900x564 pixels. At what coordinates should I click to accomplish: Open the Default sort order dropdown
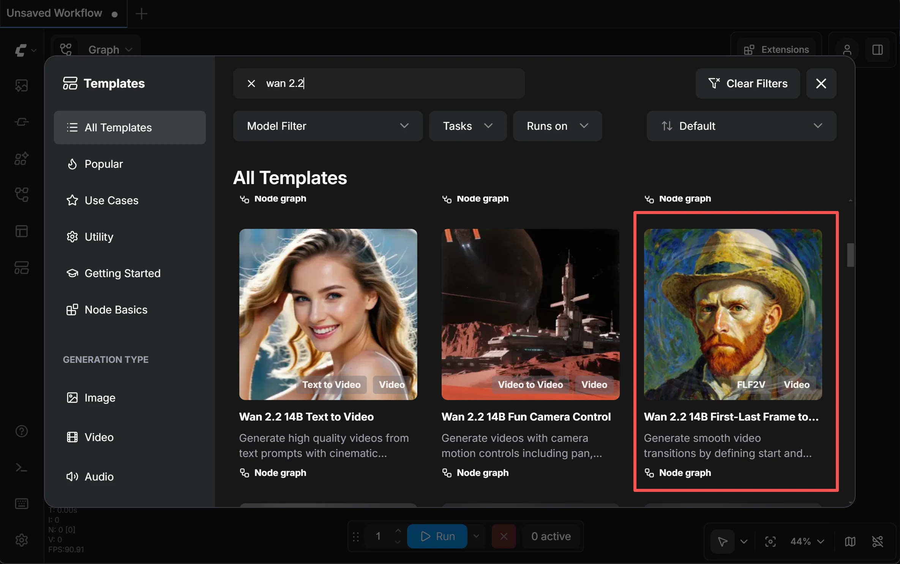(x=741, y=126)
